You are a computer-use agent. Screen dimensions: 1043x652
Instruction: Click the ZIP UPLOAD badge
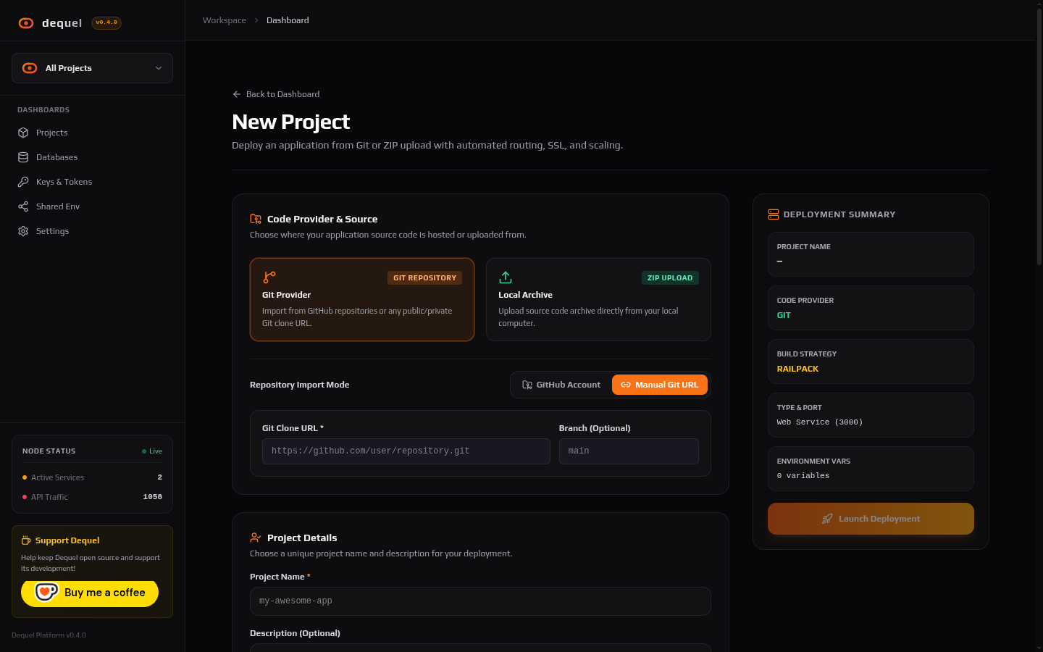click(670, 277)
